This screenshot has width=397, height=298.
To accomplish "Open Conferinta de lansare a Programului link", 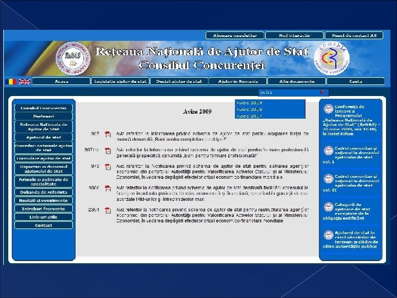I will tap(351, 120).
